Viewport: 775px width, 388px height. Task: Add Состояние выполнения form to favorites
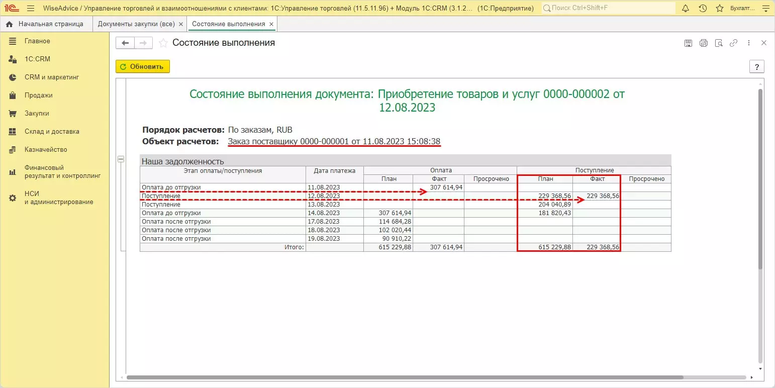[163, 43]
